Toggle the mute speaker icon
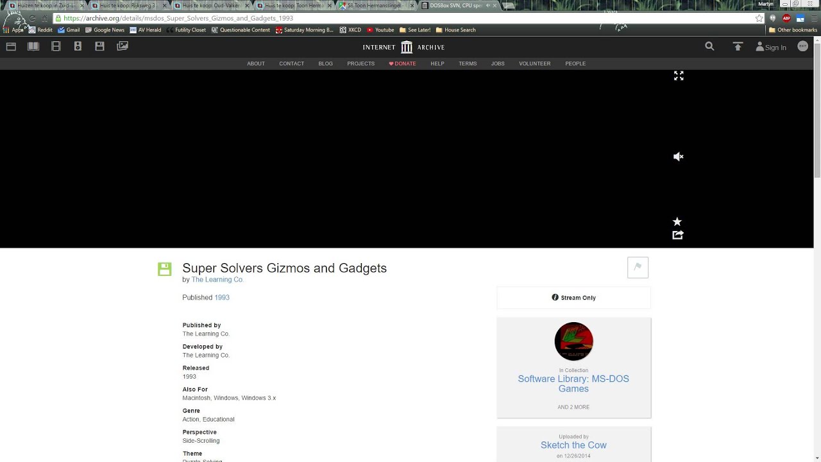821x462 pixels. pos(678,157)
